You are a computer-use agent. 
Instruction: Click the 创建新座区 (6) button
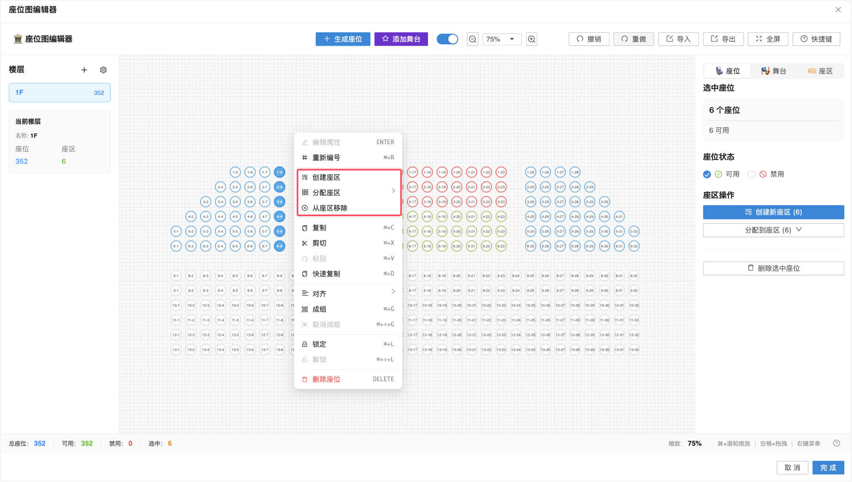pyautogui.click(x=773, y=212)
